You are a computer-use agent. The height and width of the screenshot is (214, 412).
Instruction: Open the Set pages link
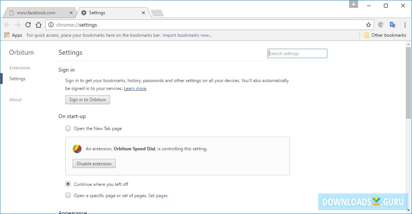pos(158,196)
